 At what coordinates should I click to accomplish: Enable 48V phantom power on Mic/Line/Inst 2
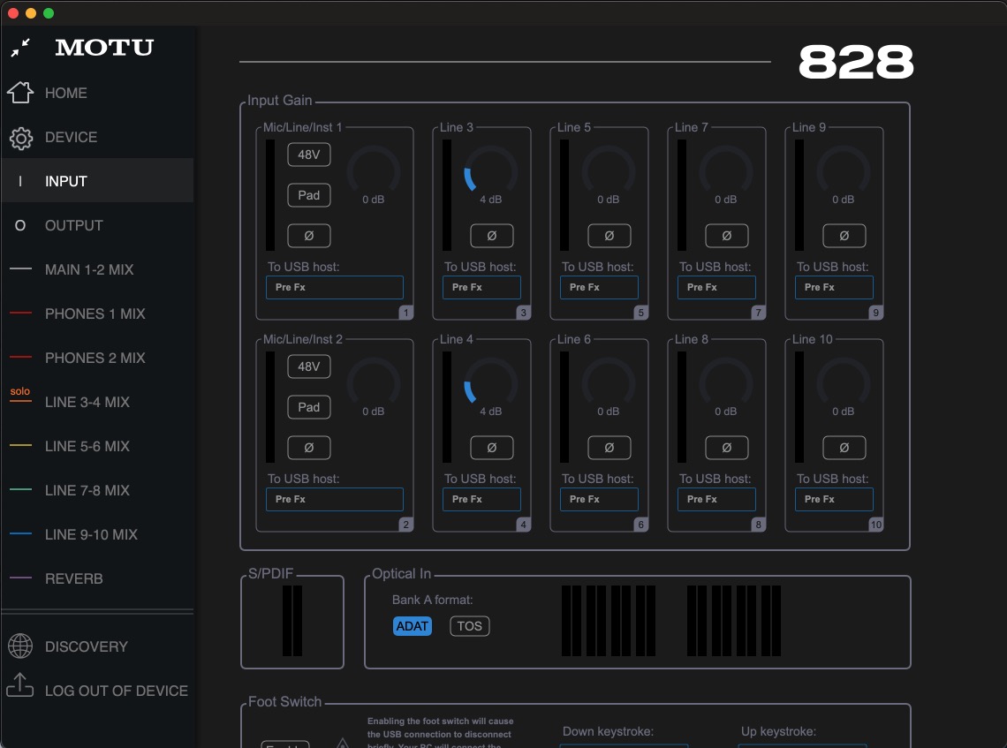(x=309, y=366)
